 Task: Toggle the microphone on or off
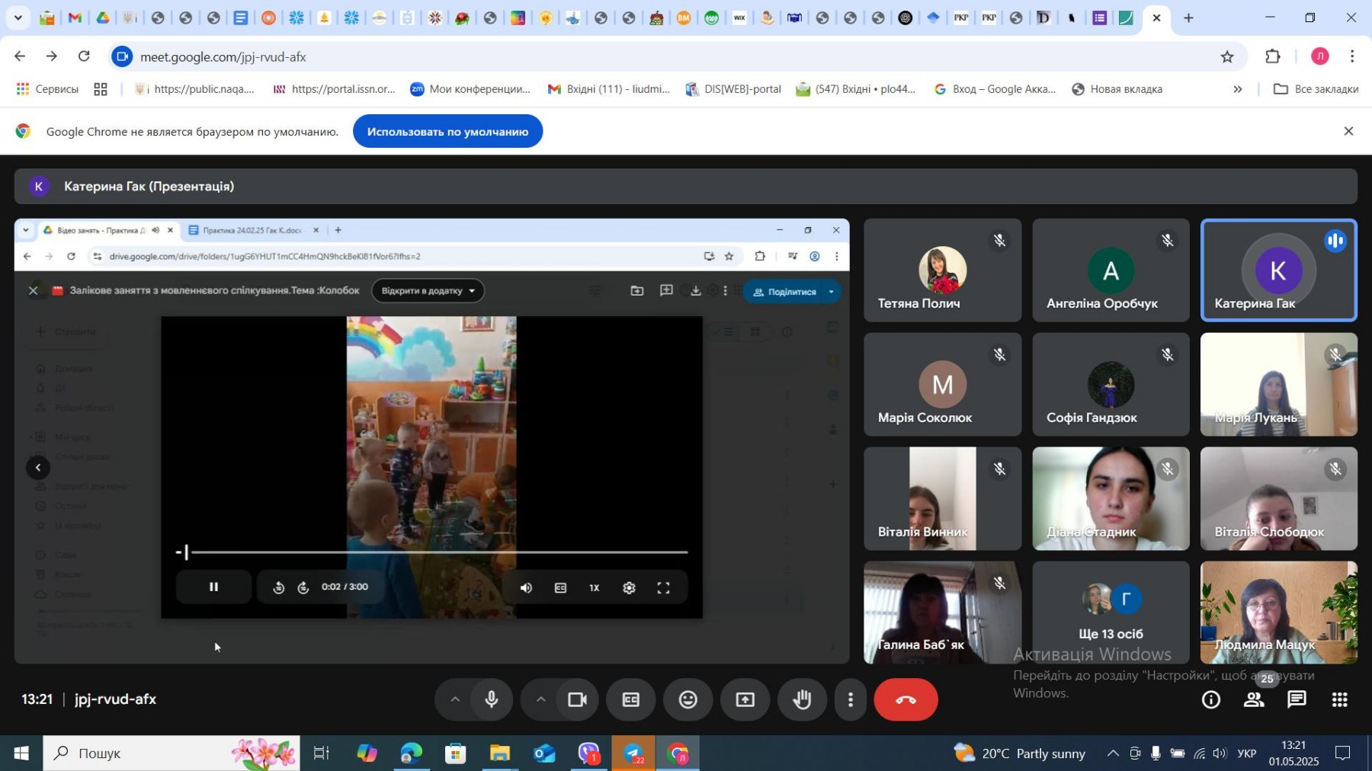492,699
